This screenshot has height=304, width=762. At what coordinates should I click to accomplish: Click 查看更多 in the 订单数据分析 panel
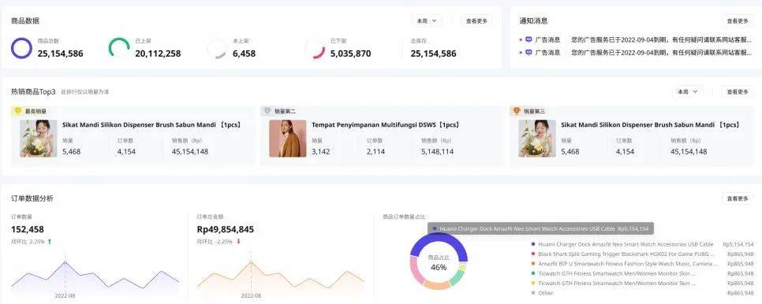pyautogui.click(x=738, y=198)
